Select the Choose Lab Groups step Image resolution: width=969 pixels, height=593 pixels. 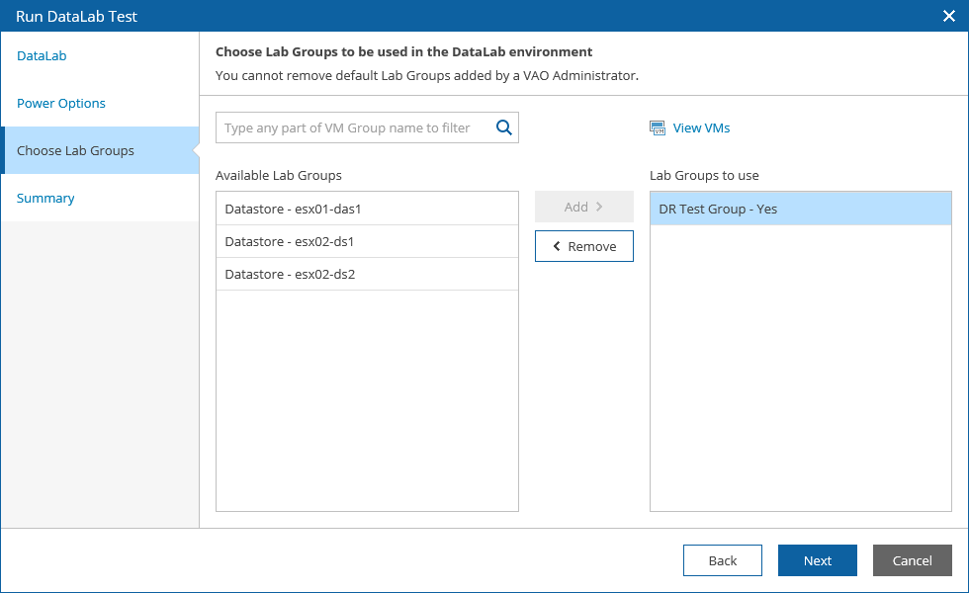pyautogui.click(x=75, y=151)
